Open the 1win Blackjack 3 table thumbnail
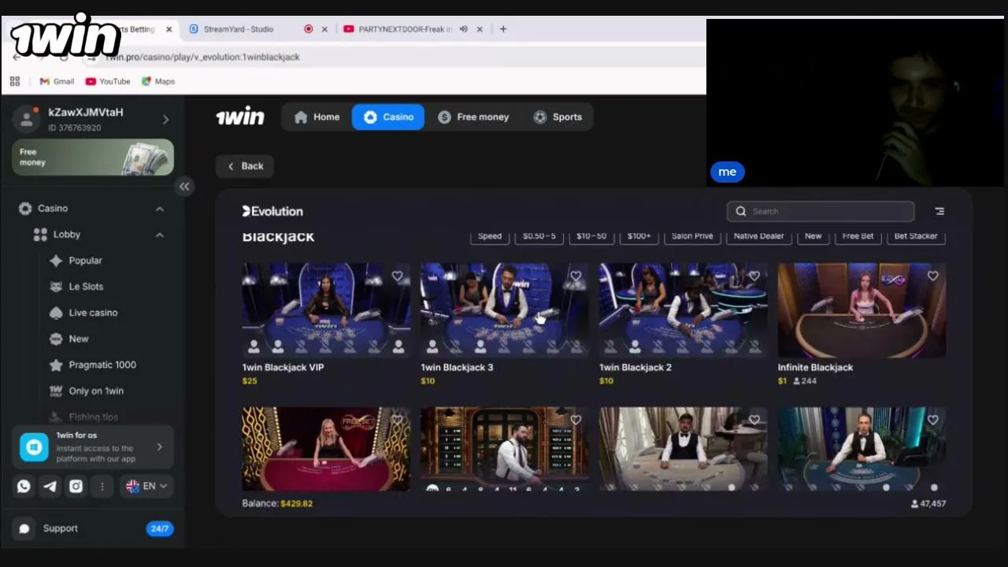The image size is (1008, 567). tap(505, 309)
